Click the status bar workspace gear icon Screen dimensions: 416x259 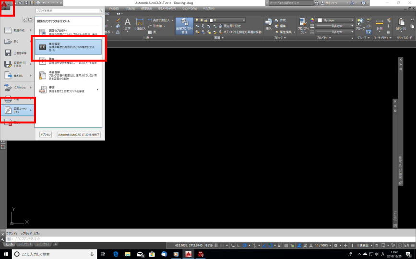click(336, 246)
